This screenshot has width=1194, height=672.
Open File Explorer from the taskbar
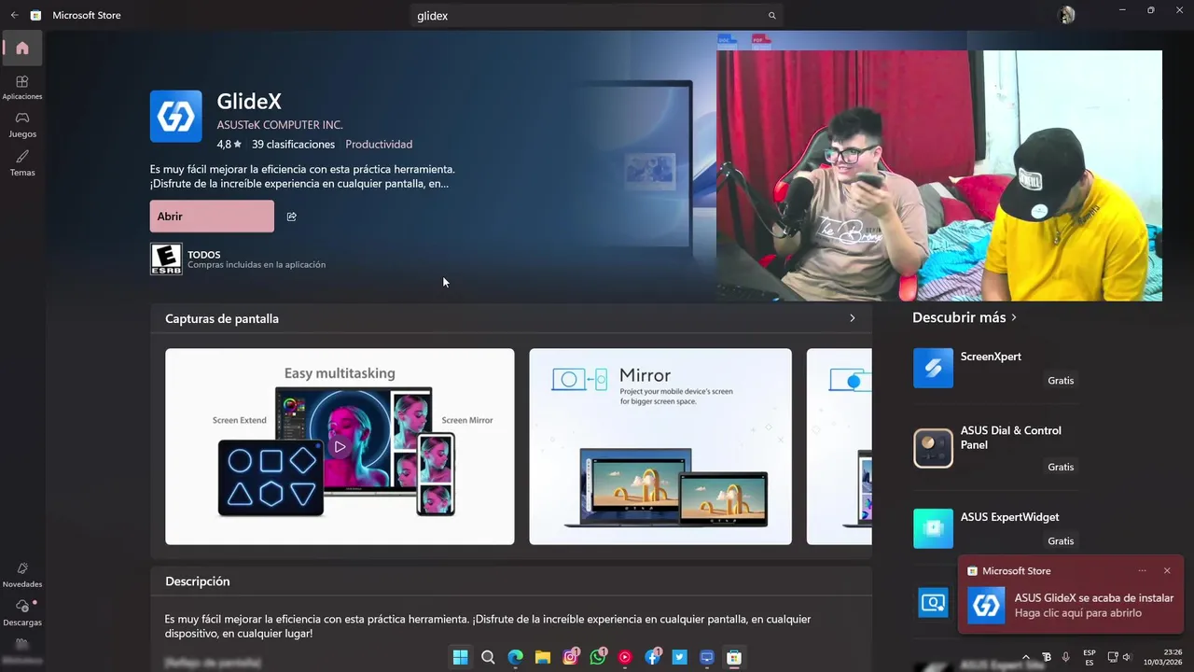tap(542, 657)
